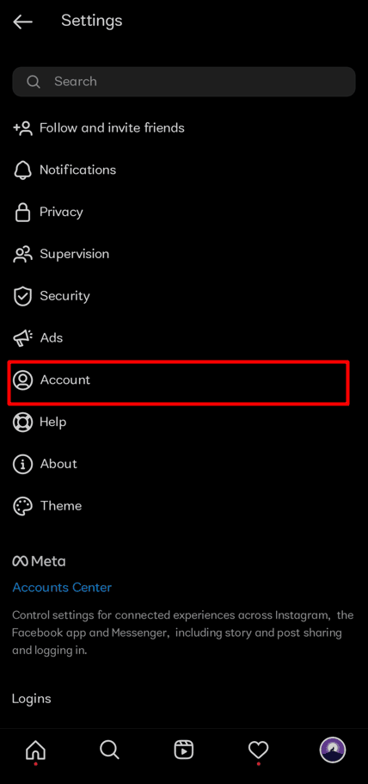Viewport: 368px width, 784px height.
Task: Tap the bell icon beside Notifications
Action: pyautogui.click(x=22, y=170)
